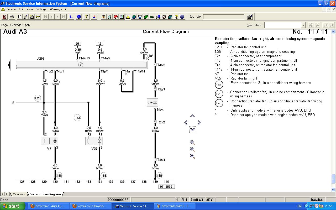
Task: Click the plain magnifier fit icon
Action: [192, 143]
